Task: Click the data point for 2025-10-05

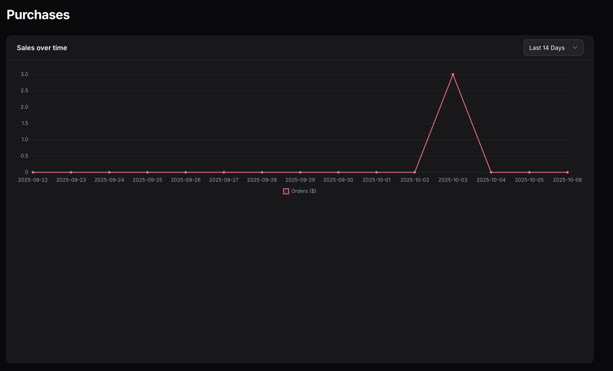Action: tap(529, 172)
